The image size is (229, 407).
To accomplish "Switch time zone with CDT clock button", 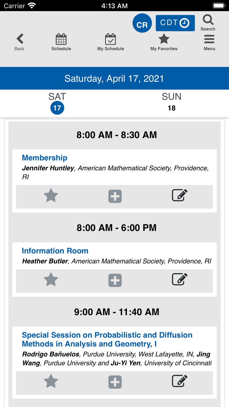I will point(175,23).
